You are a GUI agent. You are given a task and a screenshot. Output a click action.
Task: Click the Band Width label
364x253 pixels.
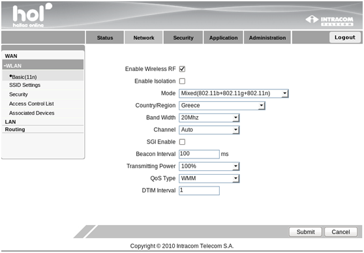pyautogui.click(x=160, y=117)
